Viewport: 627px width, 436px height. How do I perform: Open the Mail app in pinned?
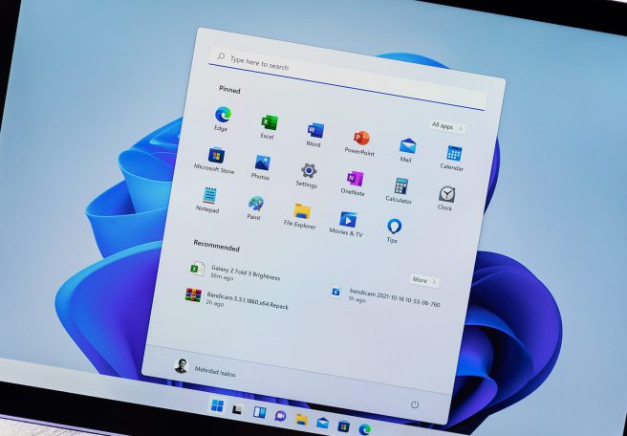(x=407, y=149)
